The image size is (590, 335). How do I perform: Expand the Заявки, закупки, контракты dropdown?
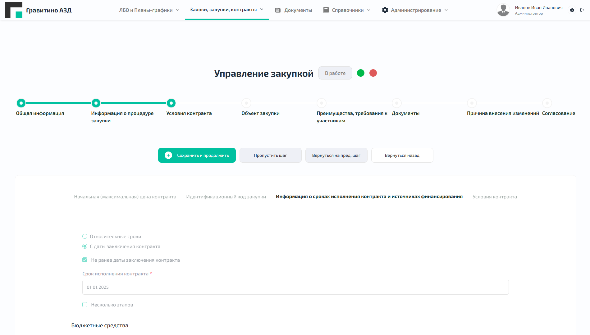261,9
